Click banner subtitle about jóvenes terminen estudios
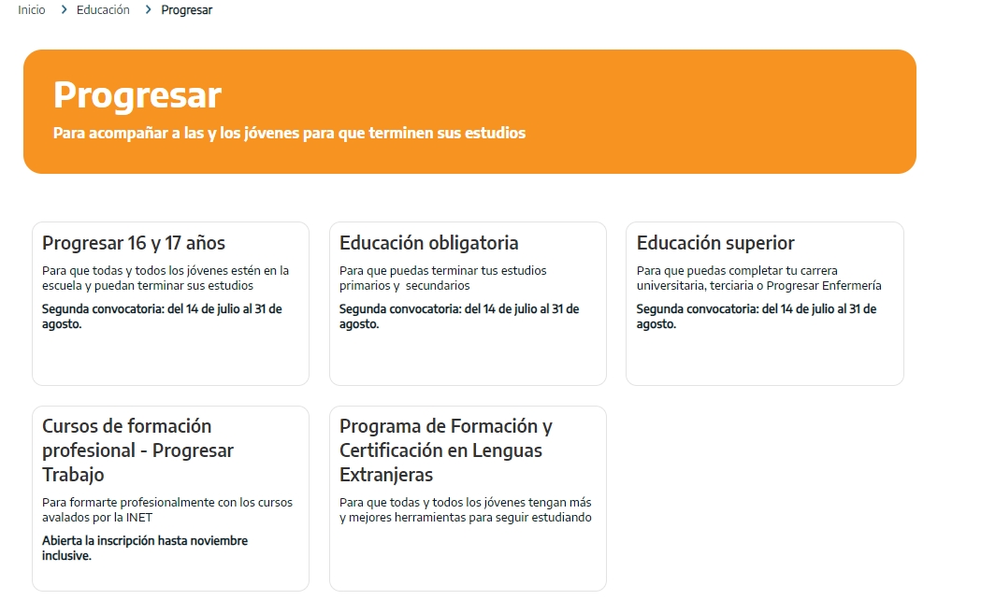Image resolution: width=981 pixels, height=600 pixels. tap(289, 133)
